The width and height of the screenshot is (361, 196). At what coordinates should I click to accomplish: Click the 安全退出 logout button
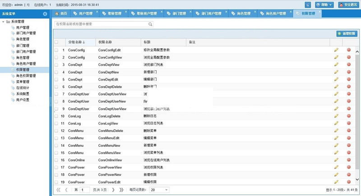[348, 5]
